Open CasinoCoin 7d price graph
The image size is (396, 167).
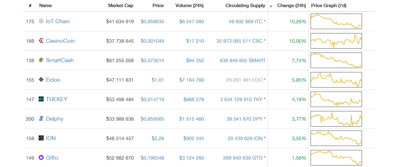(336, 41)
